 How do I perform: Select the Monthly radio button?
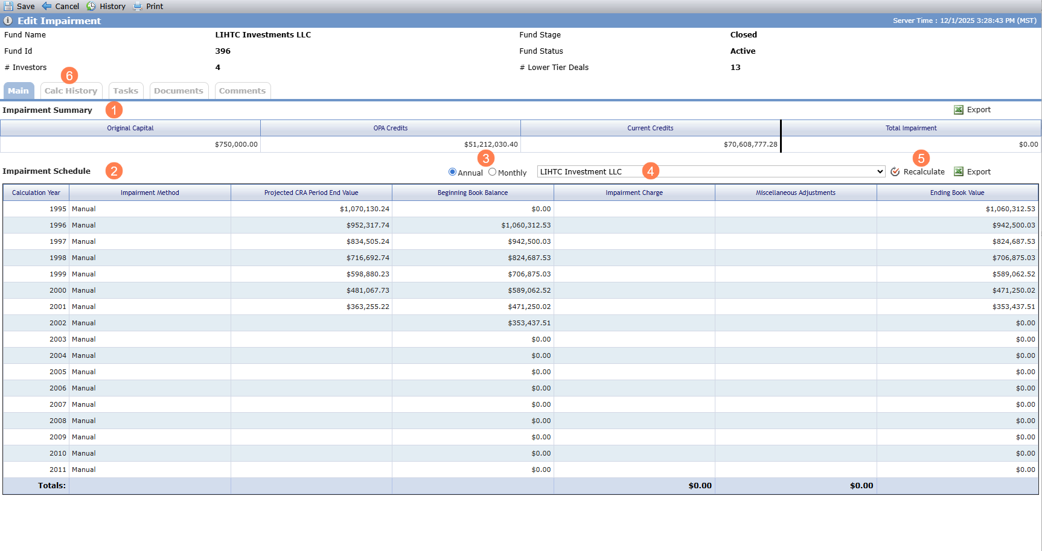493,172
